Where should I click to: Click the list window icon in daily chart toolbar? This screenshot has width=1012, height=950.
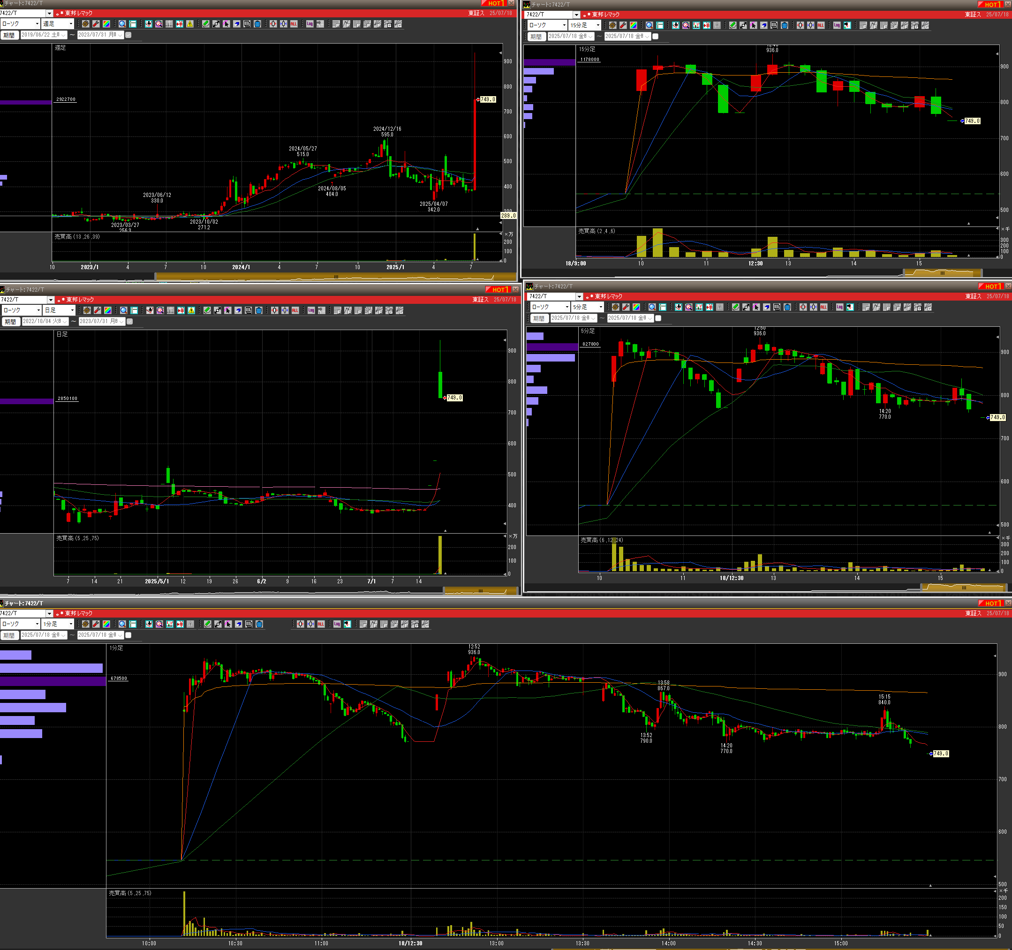249,310
